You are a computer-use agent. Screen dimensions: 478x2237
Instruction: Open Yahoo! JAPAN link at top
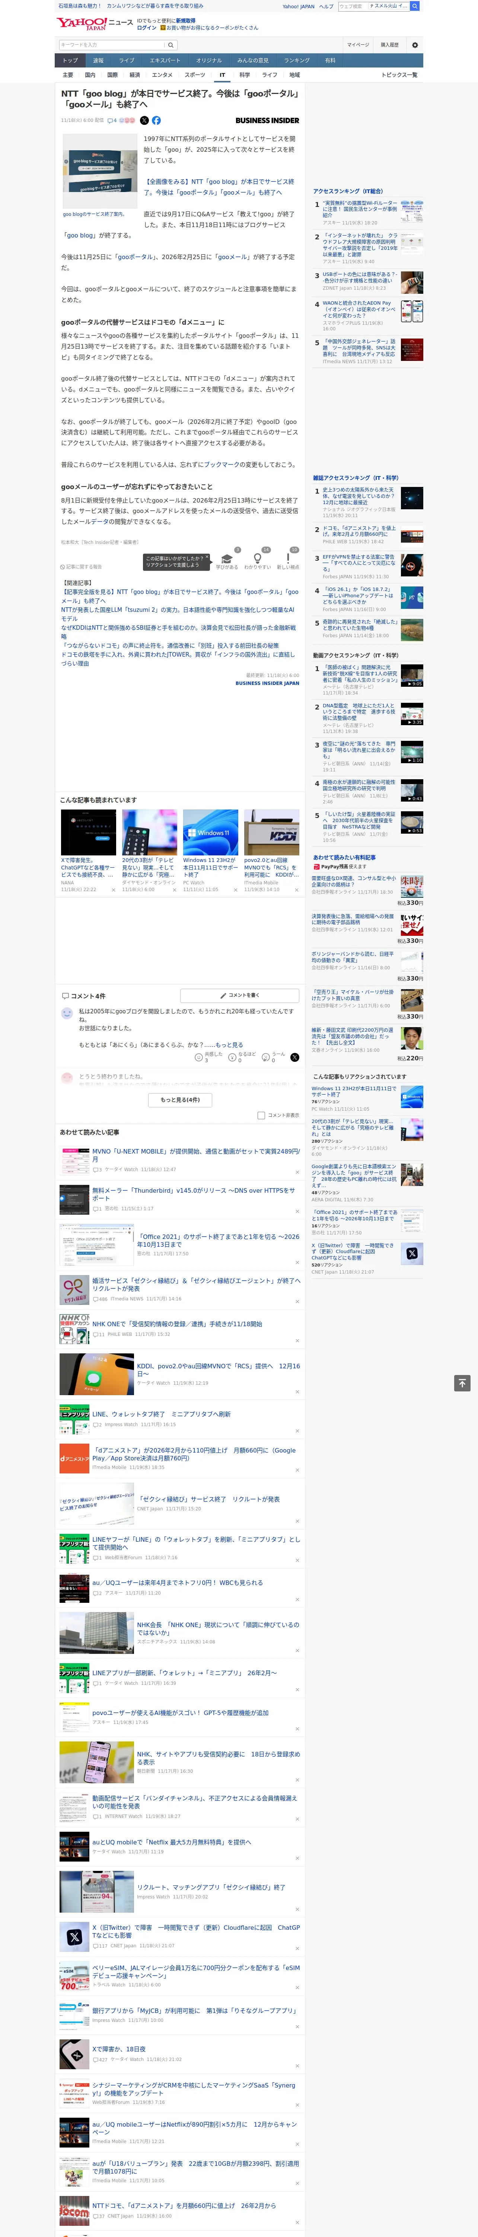(x=299, y=6)
